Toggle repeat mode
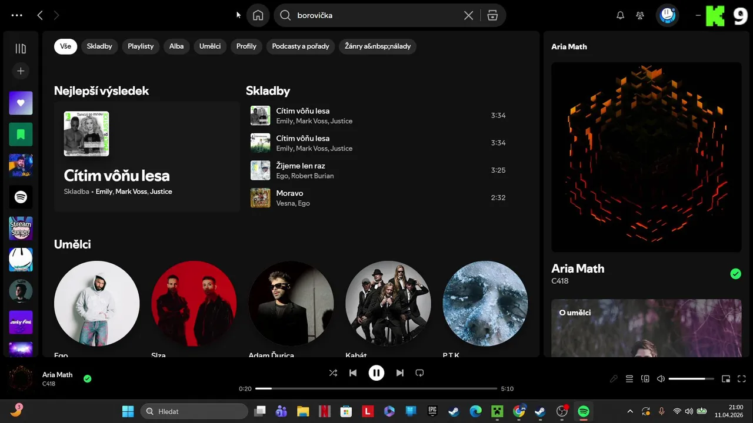Screen dimensions: 753x423 coord(419,372)
